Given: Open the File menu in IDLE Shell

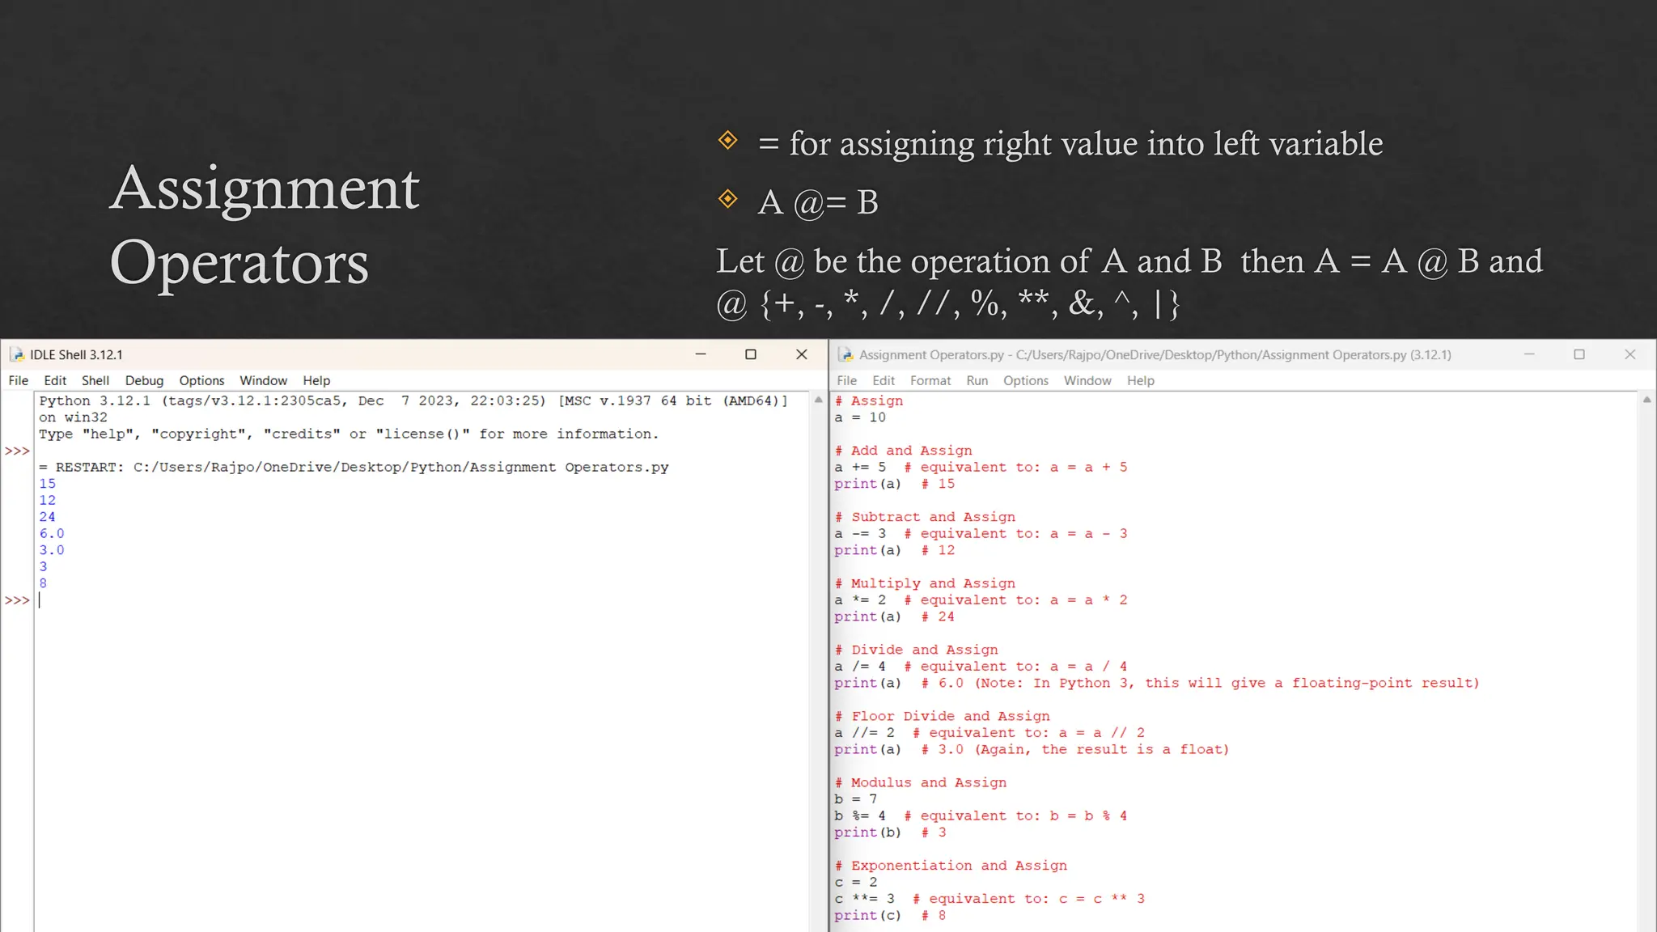Looking at the screenshot, I should click(18, 380).
